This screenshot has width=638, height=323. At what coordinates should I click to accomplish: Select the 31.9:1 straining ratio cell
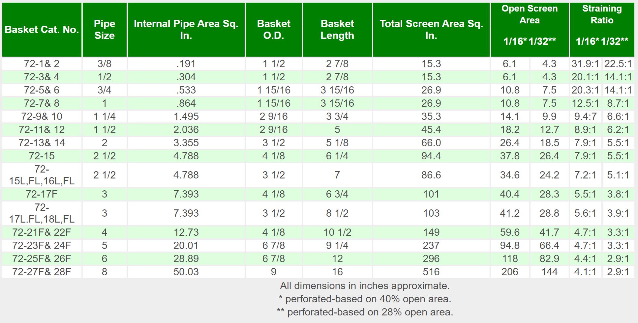585,64
